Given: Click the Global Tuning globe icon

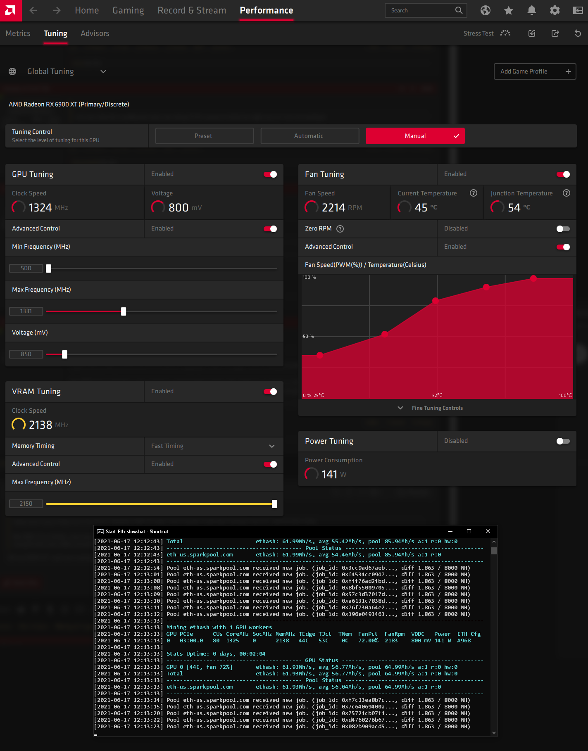Looking at the screenshot, I should [12, 71].
